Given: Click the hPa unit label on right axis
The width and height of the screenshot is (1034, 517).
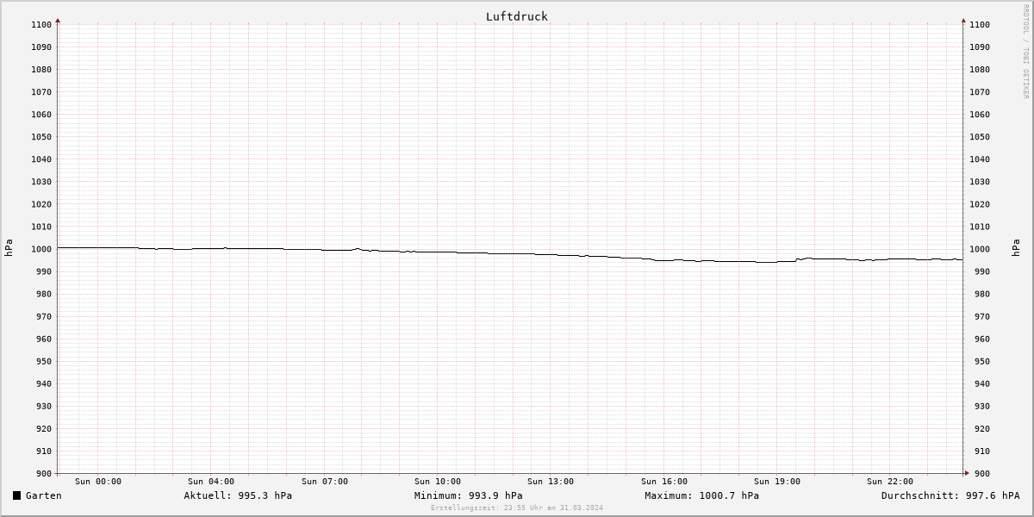Looking at the screenshot, I should point(1017,248).
